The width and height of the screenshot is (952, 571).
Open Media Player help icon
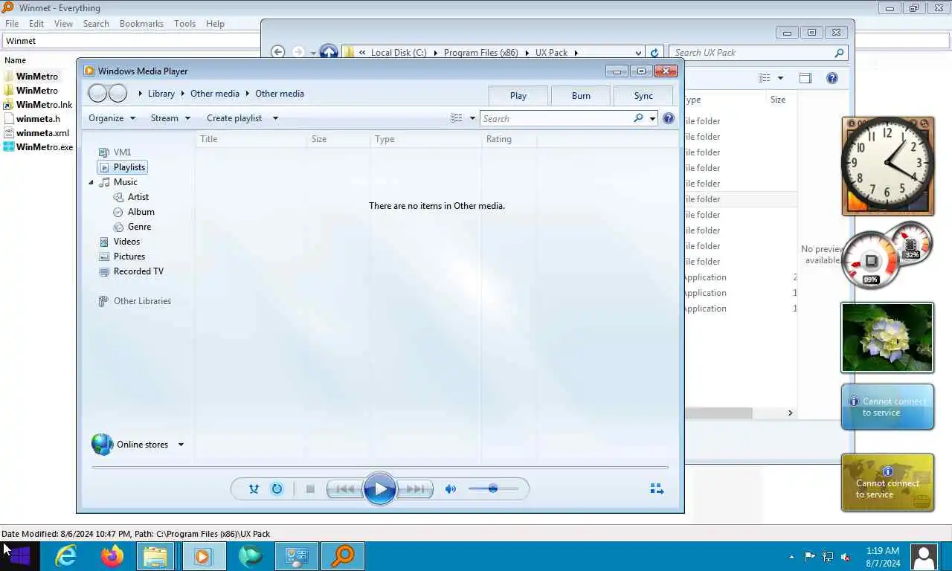[x=668, y=118]
